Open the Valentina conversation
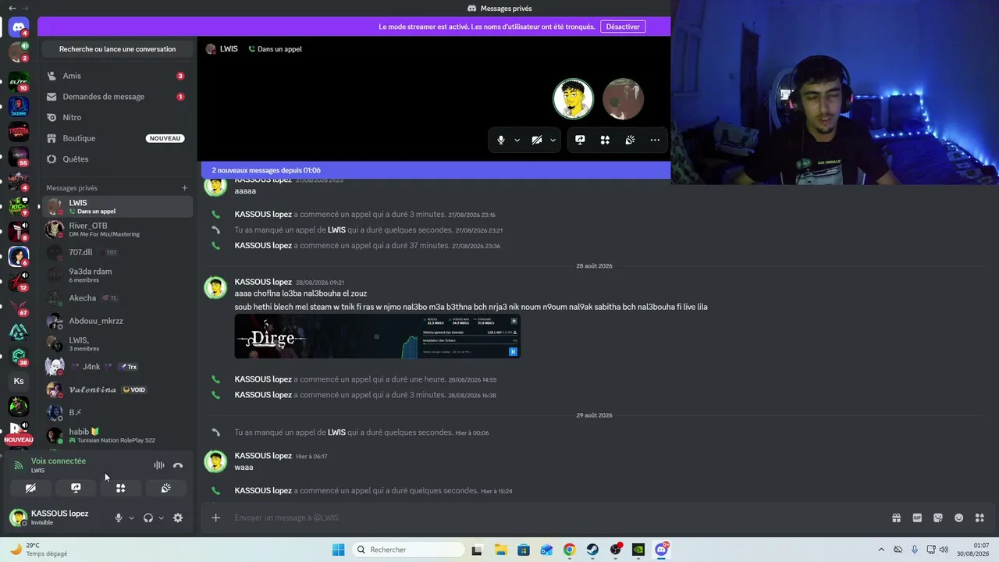 116,389
